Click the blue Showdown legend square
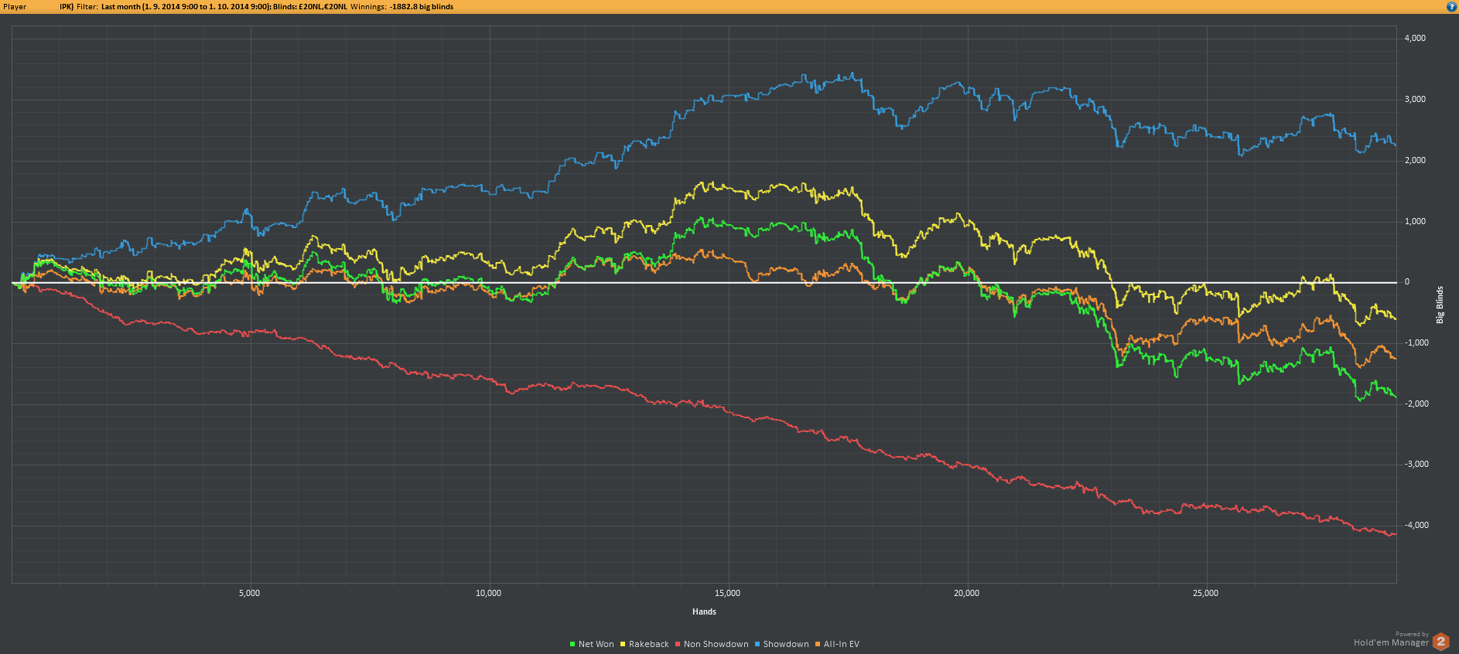 pyautogui.click(x=757, y=644)
